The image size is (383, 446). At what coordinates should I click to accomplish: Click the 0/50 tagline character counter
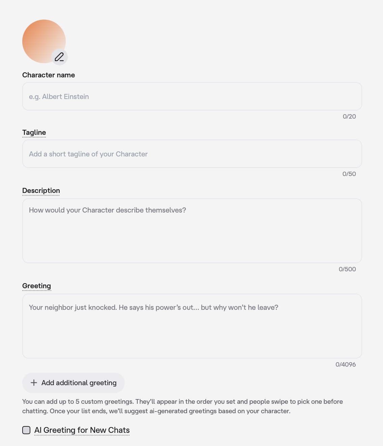pyautogui.click(x=349, y=174)
